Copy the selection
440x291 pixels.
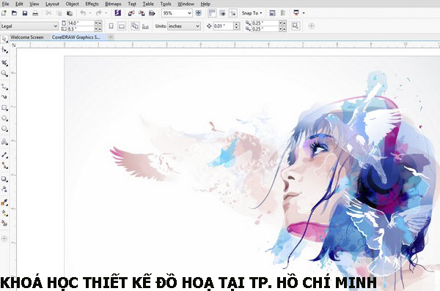59,13
